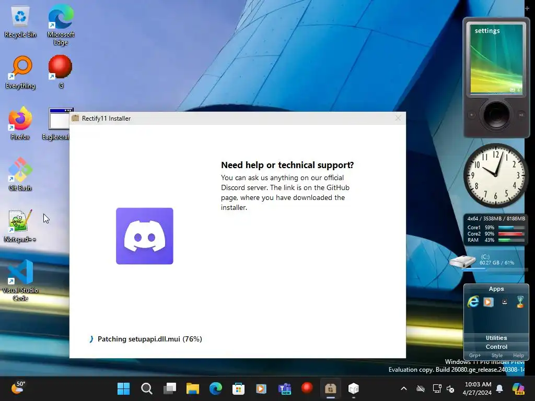Select the Microsoft Edge desktop shortcut
The height and width of the screenshot is (401, 535).
pos(61,25)
